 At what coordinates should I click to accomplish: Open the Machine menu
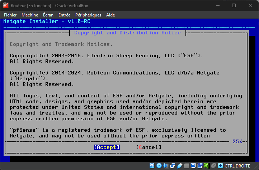(x=30, y=15)
